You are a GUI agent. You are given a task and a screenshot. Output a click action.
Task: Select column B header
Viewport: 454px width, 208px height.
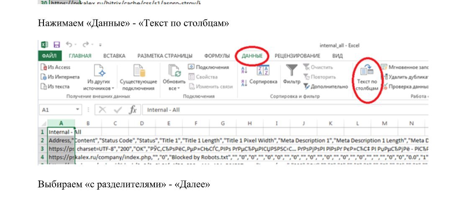[x=88, y=123]
